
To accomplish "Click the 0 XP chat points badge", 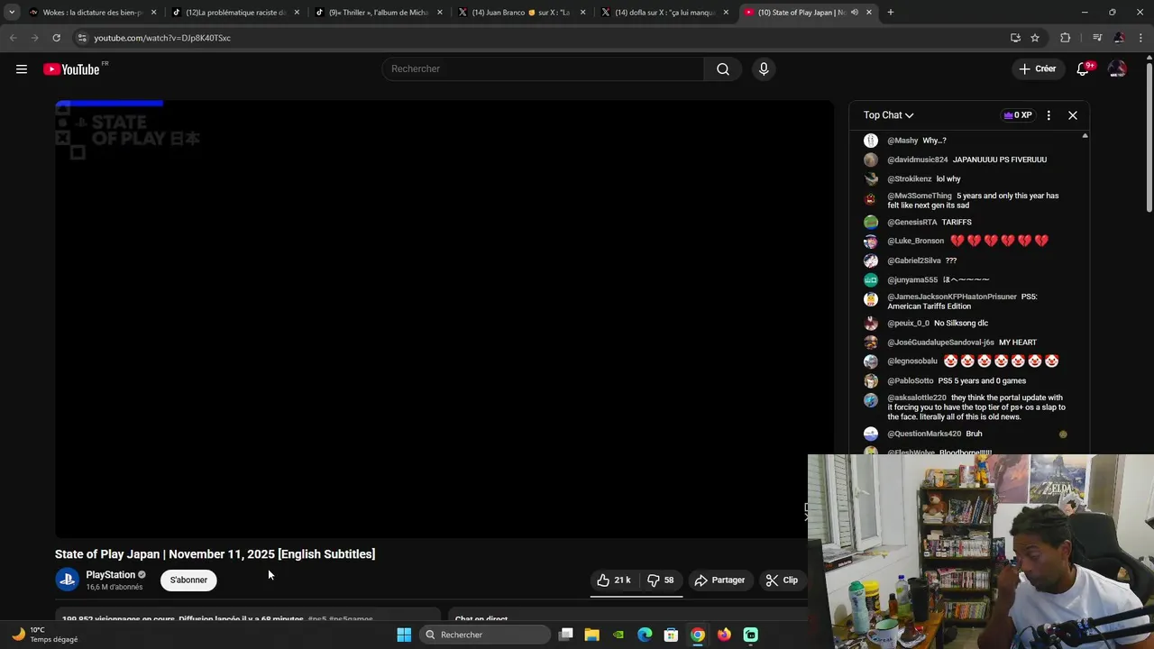I will 1018,115.
